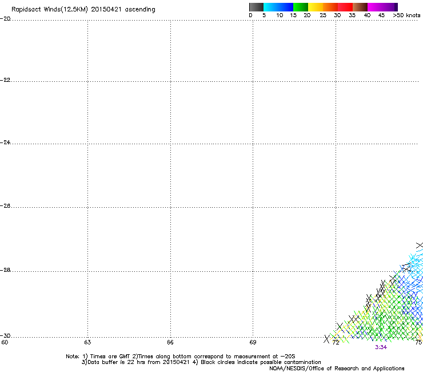This screenshot has width=423, height=372.
Task: Click the Rapidscat Winds title text
Action: click(x=83, y=10)
